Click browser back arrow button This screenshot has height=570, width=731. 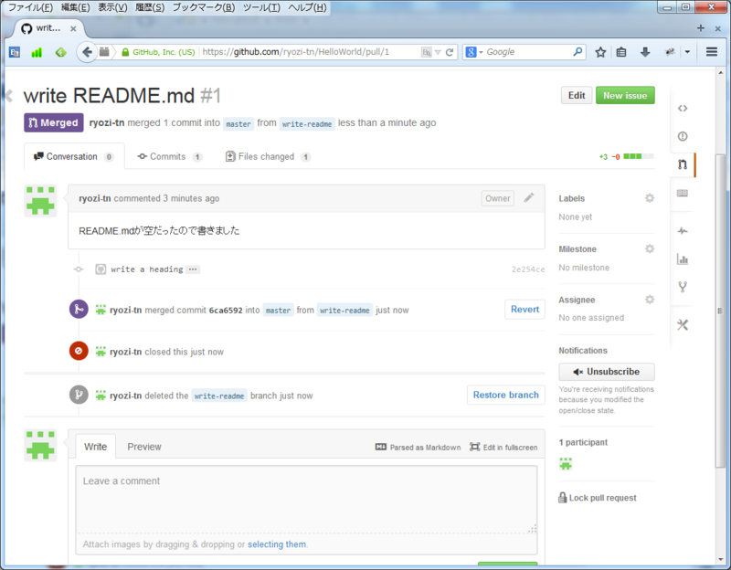(87, 52)
